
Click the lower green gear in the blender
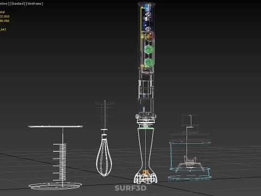[150, 63]
